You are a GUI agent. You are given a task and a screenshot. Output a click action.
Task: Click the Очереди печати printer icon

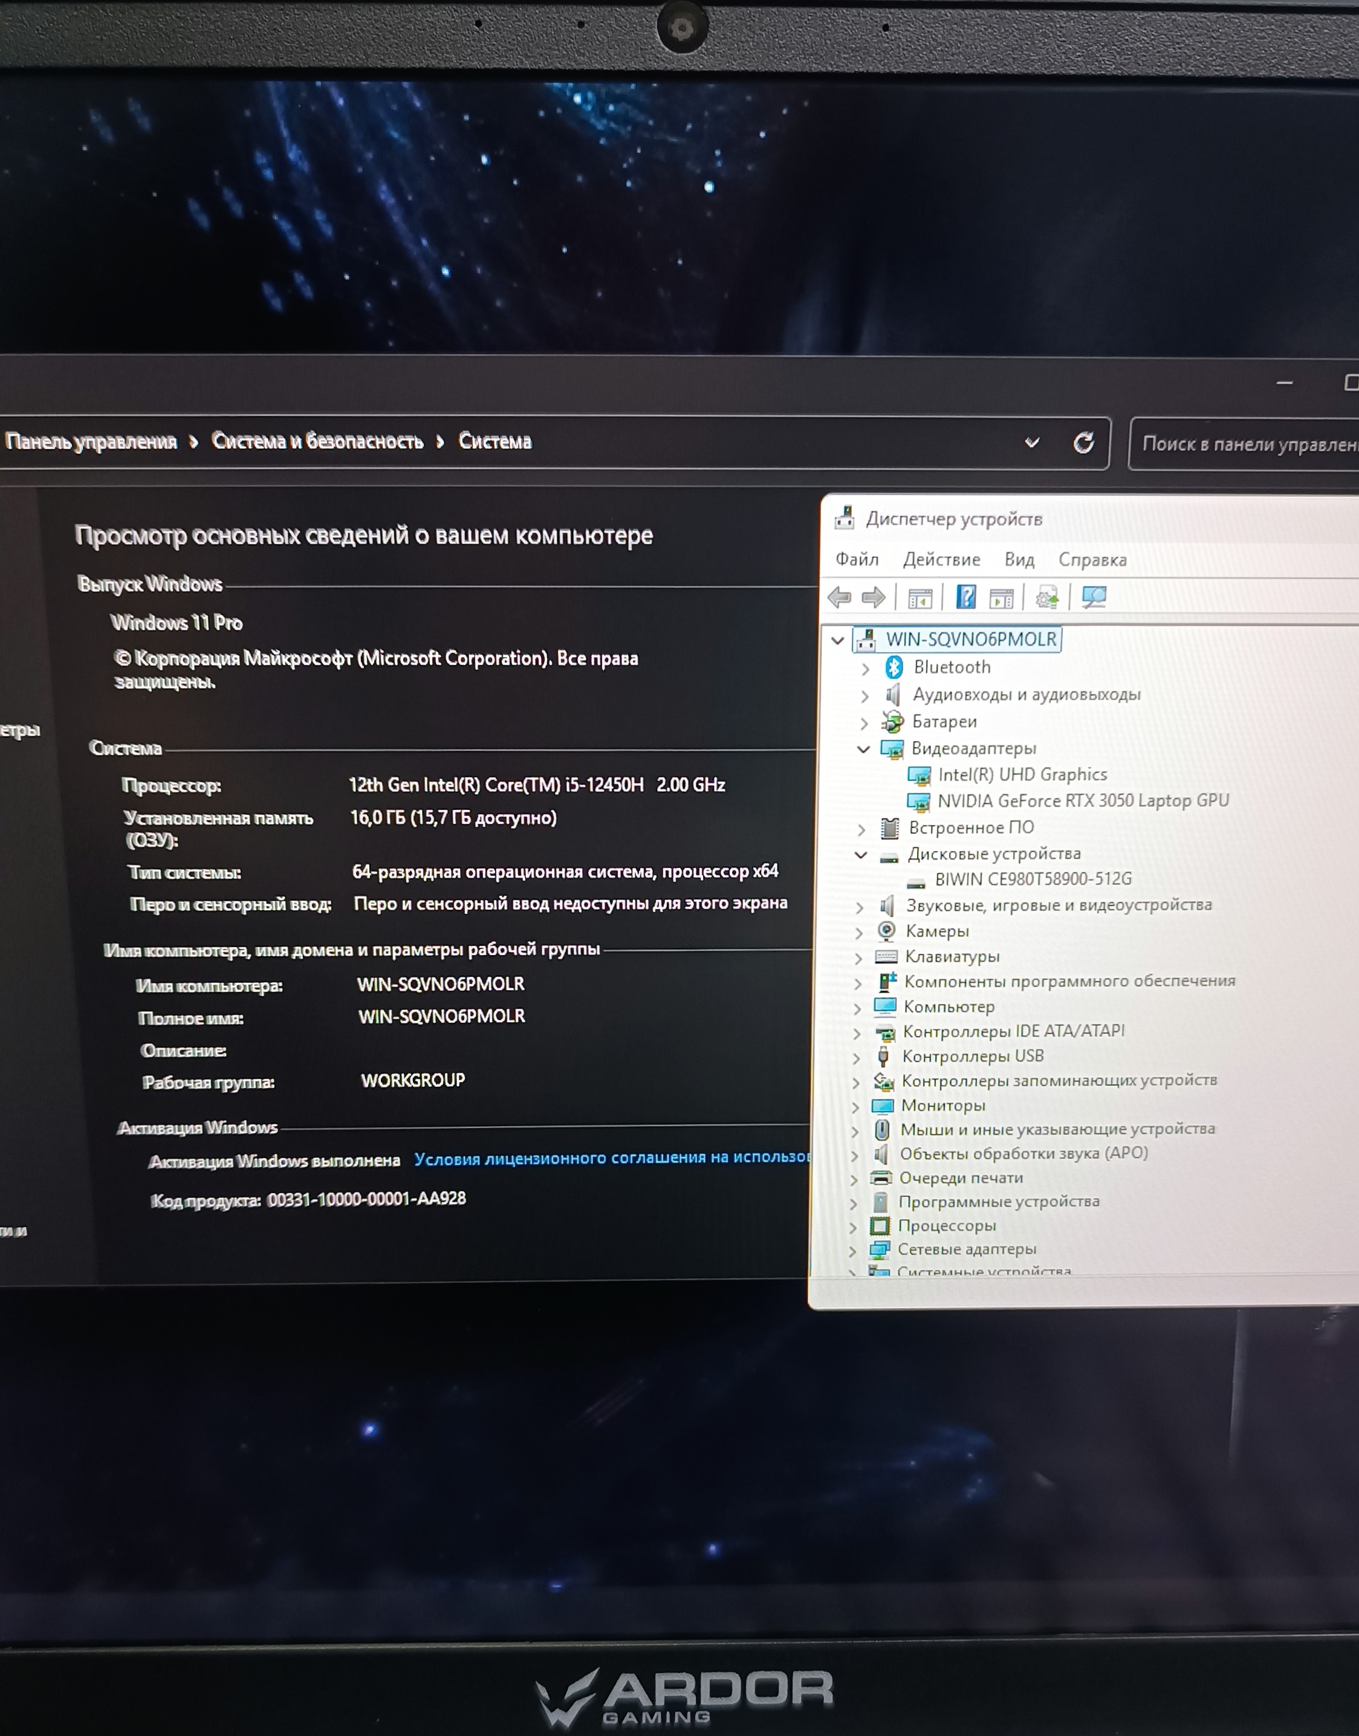pyautogui.click(x=881, y=1177)
